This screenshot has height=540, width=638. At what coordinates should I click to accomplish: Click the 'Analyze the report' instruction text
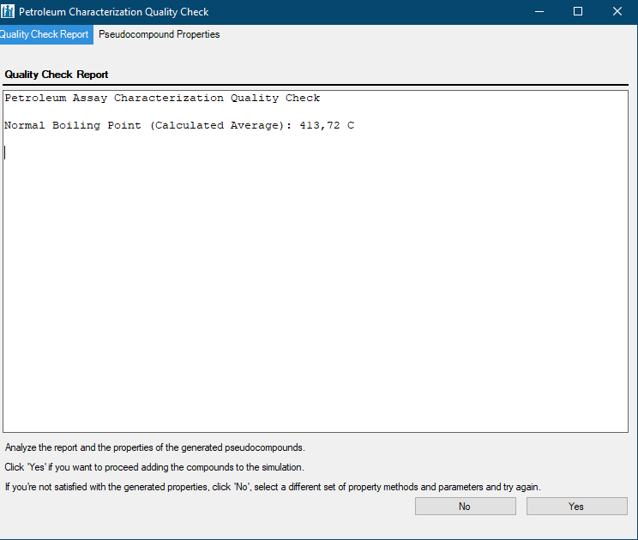pos(154,447)
